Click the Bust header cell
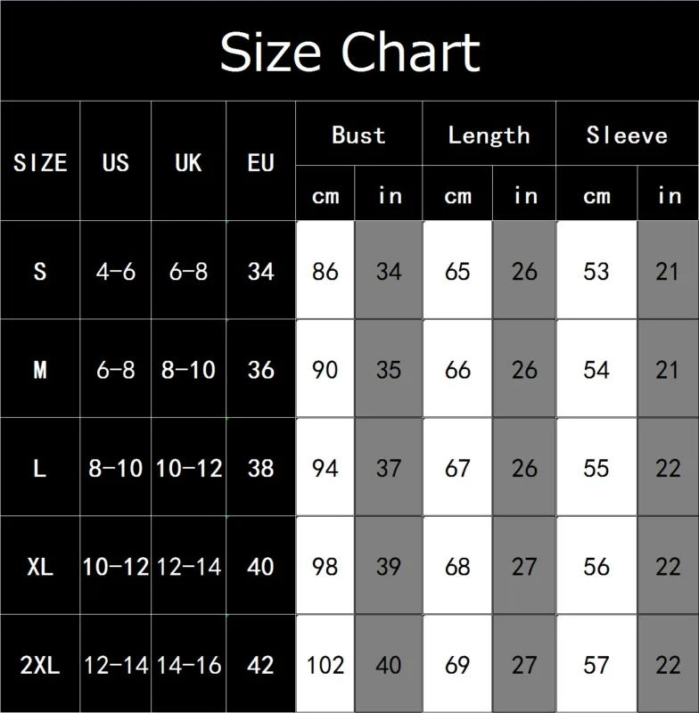 (x=358, y=135)
